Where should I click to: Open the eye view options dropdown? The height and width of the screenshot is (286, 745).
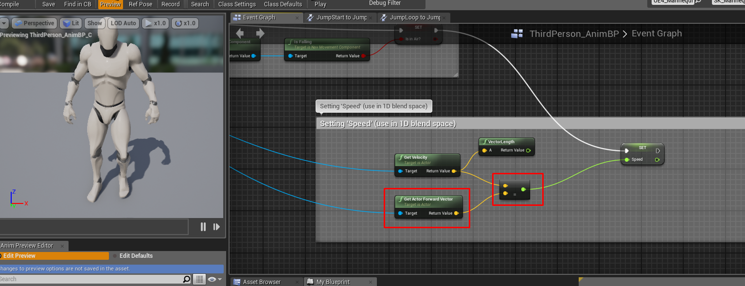coord(214,279)
